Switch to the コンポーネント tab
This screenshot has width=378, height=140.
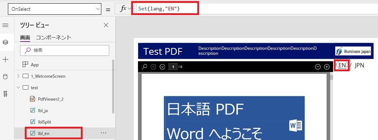[x=54, y=38]
